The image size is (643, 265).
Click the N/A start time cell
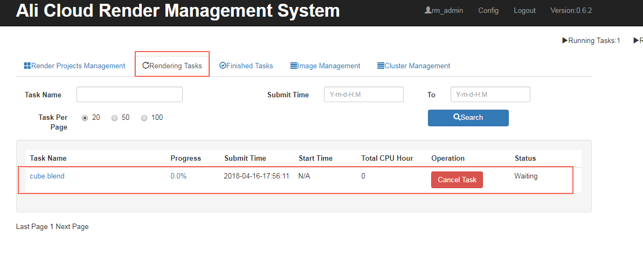point(304,176)
